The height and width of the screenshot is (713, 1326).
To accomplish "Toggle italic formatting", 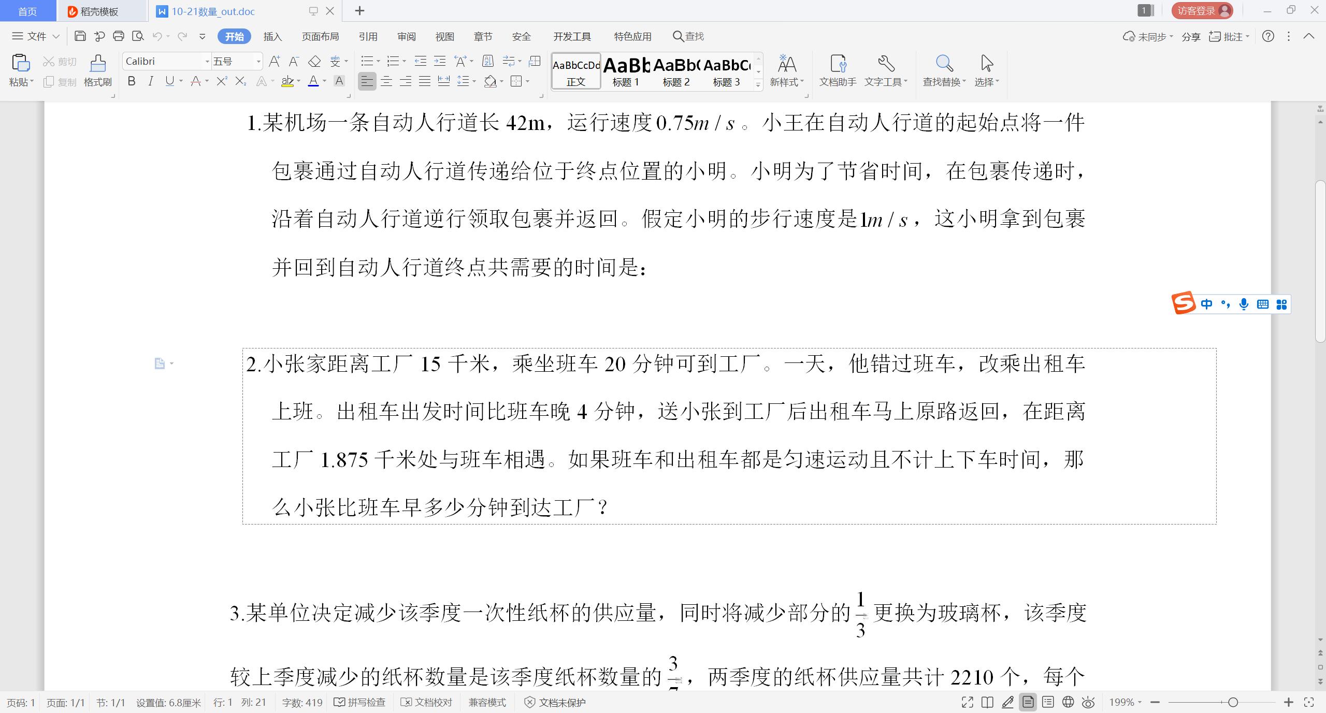I will (150, 81).
